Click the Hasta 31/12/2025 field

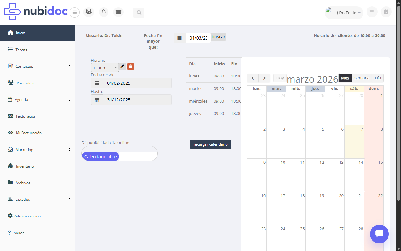(137, 100)
